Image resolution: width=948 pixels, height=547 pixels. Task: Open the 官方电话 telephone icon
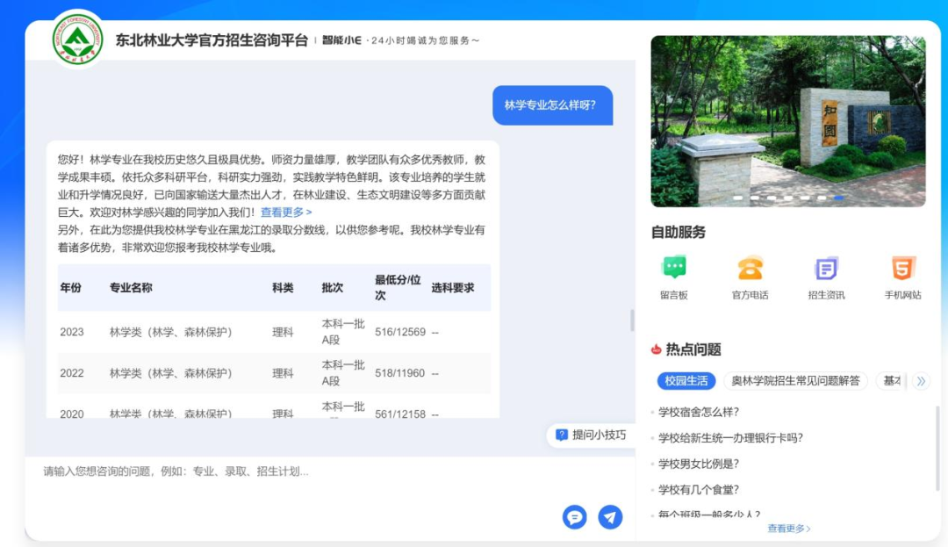click(750, 269)
